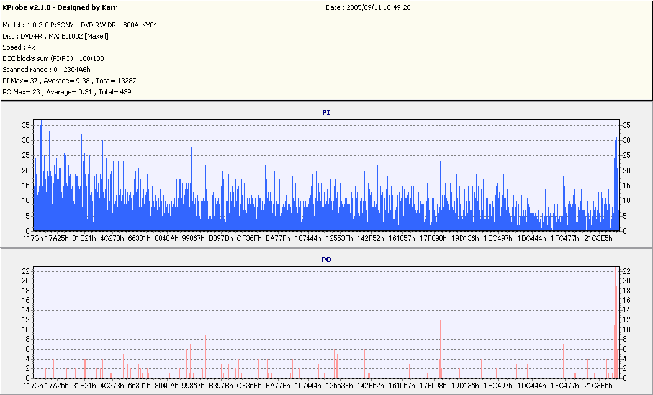This screenshot has width=653, height=395.
Task: Click the PO chart title
Action: point(326,260)
